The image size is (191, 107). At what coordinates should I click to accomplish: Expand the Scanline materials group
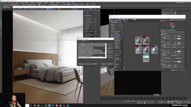[111, 28]
